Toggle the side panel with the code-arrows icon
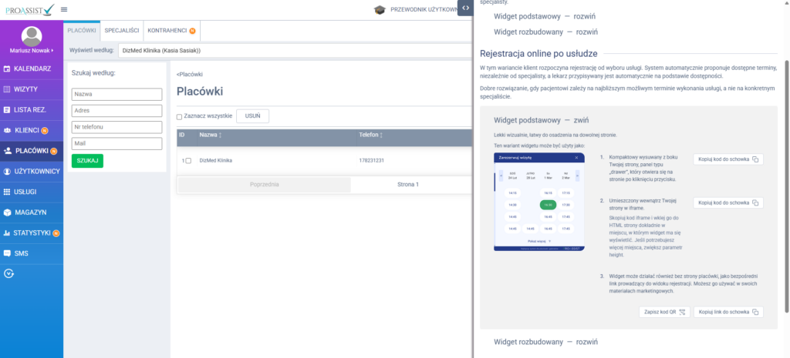Screen dimensions: 790x358 click(465, 8)
